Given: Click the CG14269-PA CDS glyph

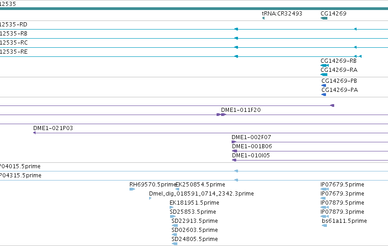Looking at the screenshot, I should point(324,95).
